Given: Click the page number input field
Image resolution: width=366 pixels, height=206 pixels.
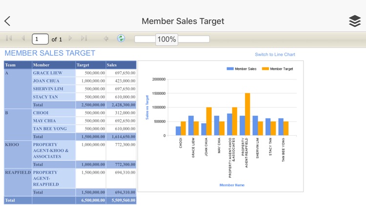Looking at the screenshot, I should (40, 39).
